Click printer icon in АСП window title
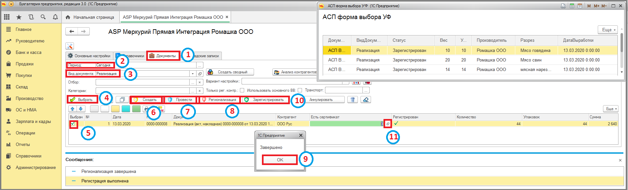The width and height of the screenshot is (628, 190). click(563, 6)
